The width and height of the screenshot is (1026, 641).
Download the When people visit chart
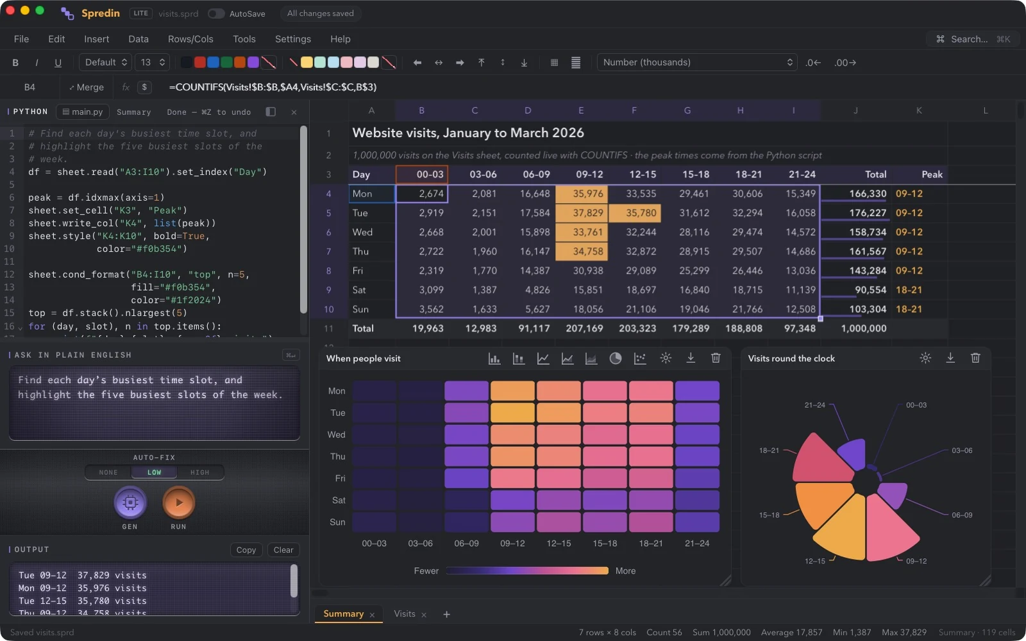point(691,358)
